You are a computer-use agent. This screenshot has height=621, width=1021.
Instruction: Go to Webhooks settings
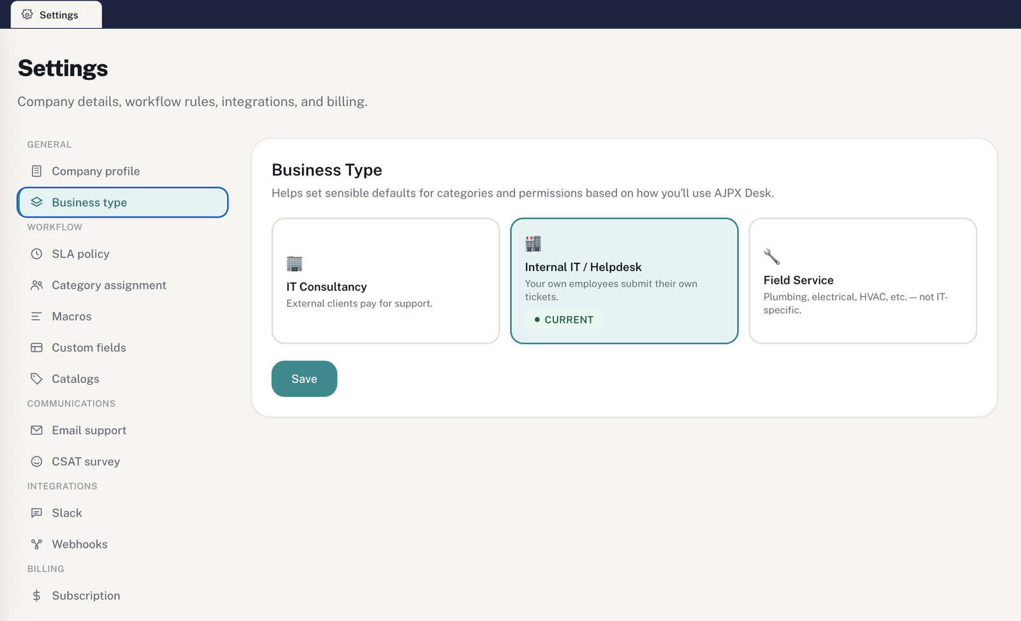[x=123, y=544]
